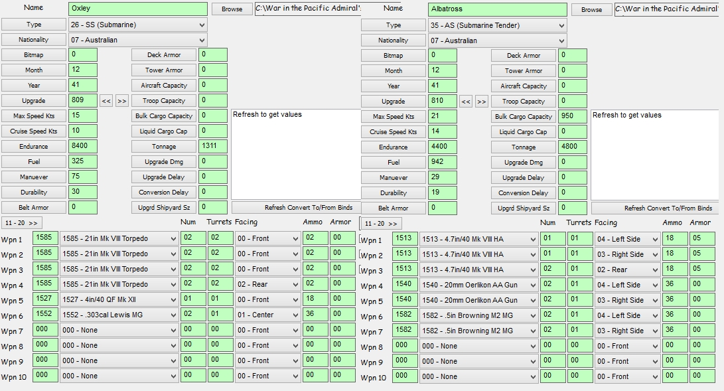
Task: Click Oxley Deck Armor label button
Action: coord(164,54)
